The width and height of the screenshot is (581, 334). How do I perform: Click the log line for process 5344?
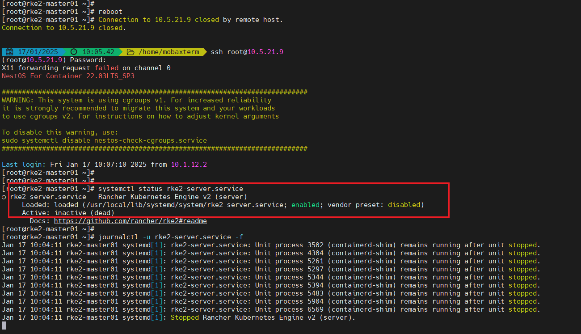271,277
